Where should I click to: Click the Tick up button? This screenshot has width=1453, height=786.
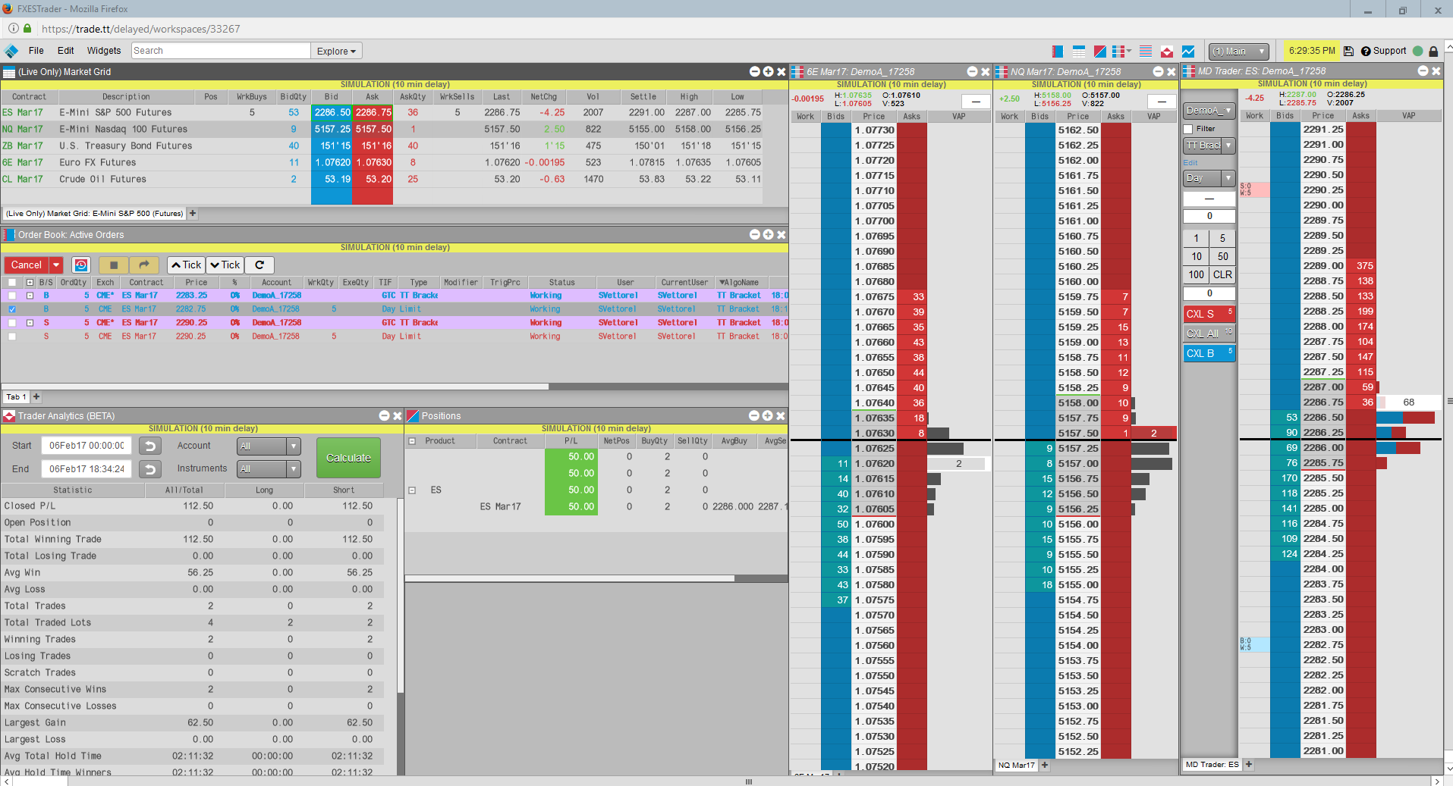pos(186,265)
